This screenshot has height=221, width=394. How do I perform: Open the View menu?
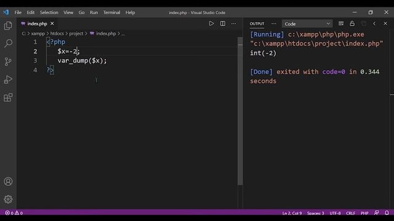click(x=68, y=12)
